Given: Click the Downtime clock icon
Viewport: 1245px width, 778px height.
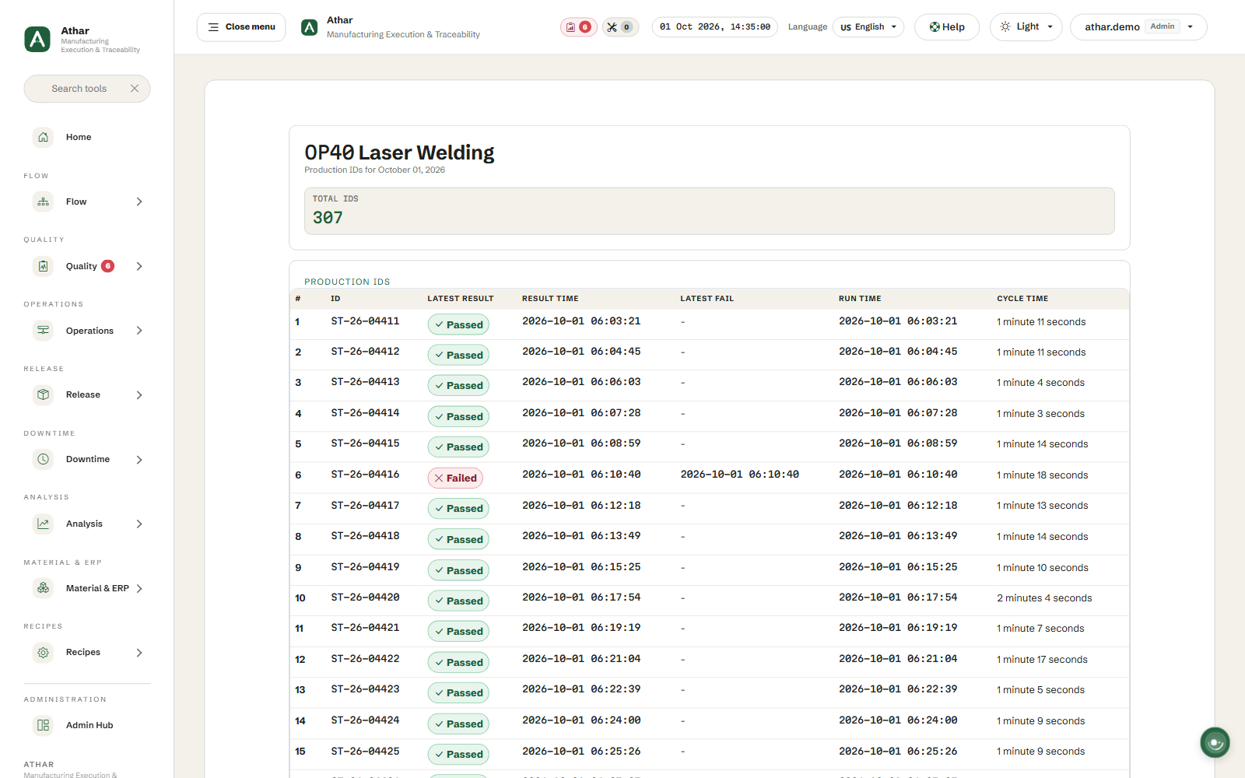Looking at the screenshot, I should pyautogui.click(x=44, y=459).
